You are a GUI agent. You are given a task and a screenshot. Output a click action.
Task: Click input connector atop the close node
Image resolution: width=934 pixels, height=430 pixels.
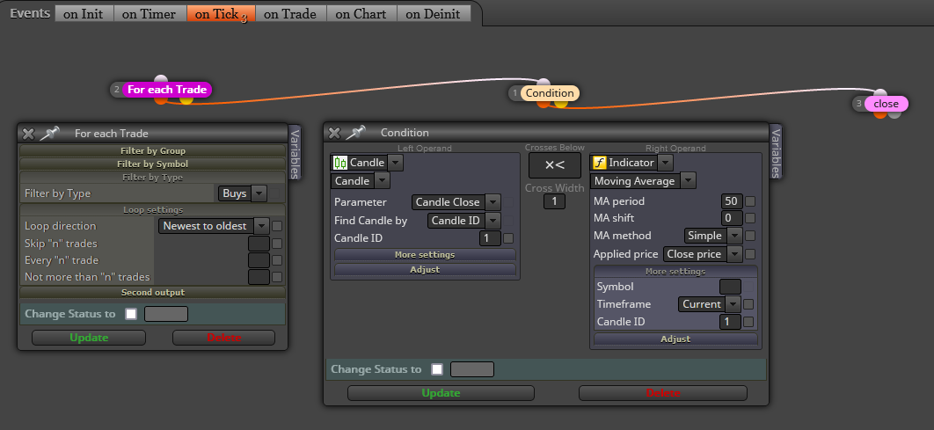tap(880, 93)
